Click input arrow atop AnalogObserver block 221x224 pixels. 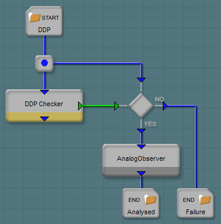point(141,147)
